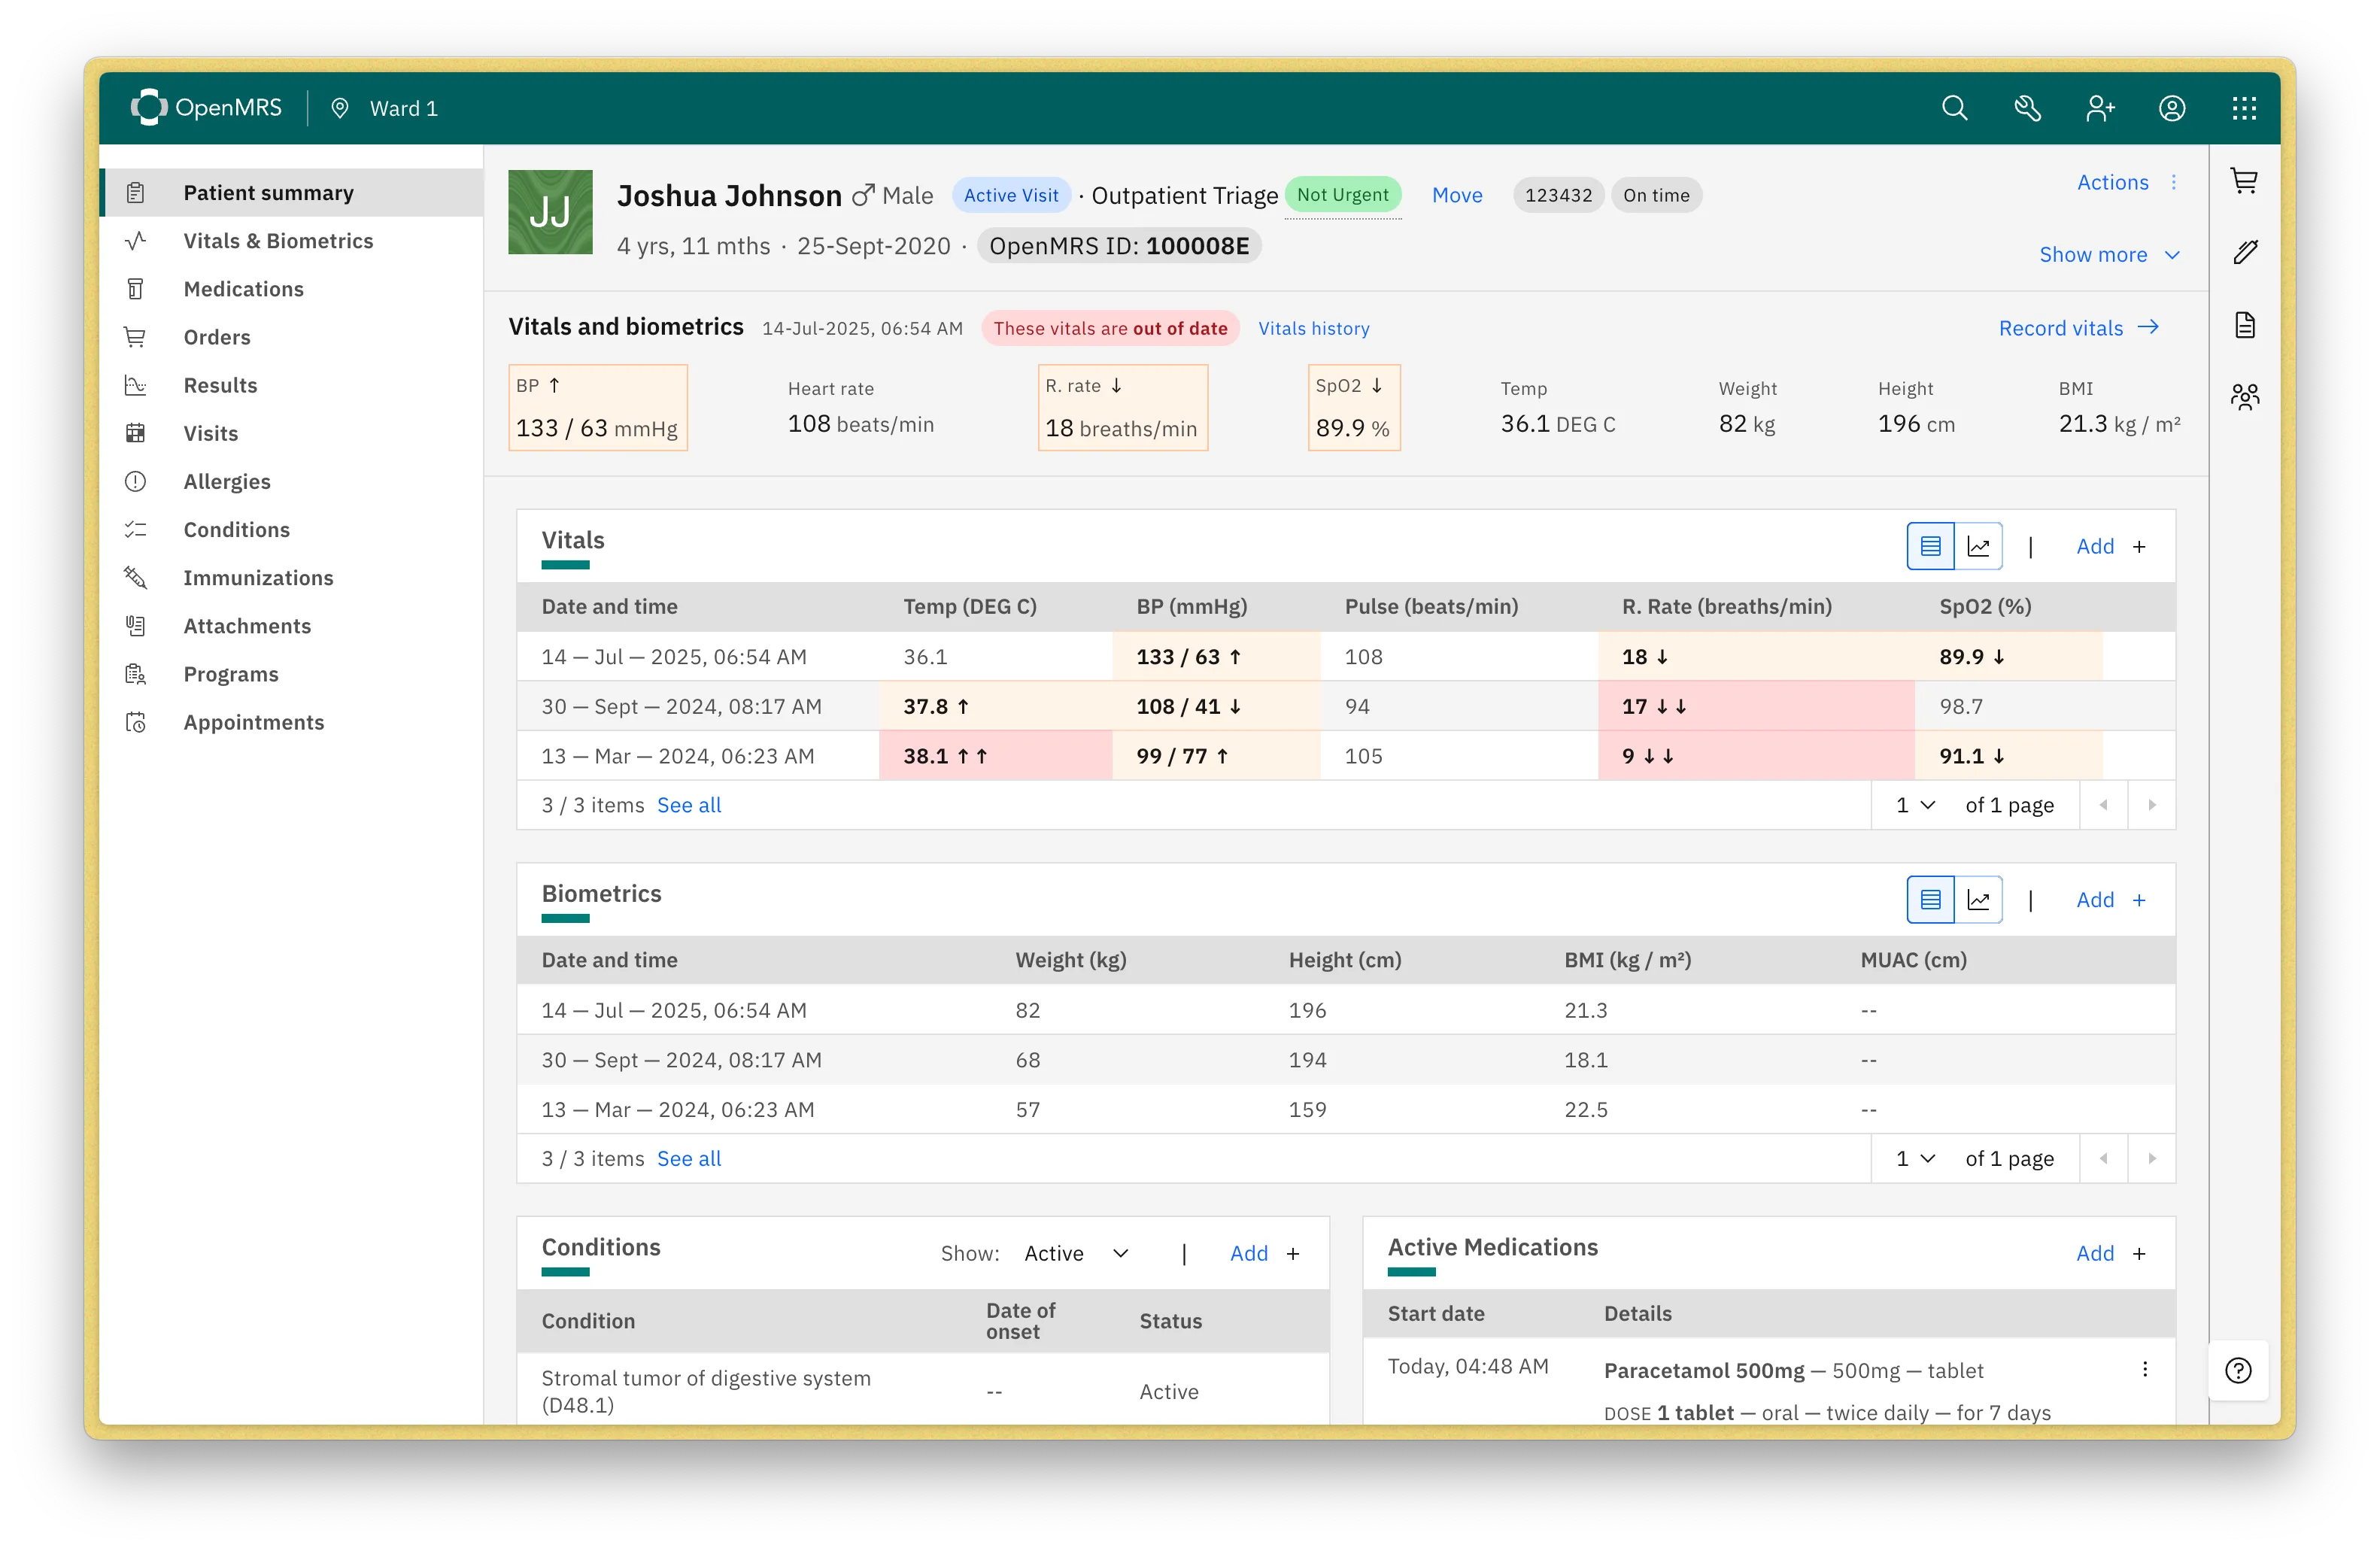2380x1551 pixels.
Task: Open the visit notes document icon on right panel
Action: (x=2245, y=324)
